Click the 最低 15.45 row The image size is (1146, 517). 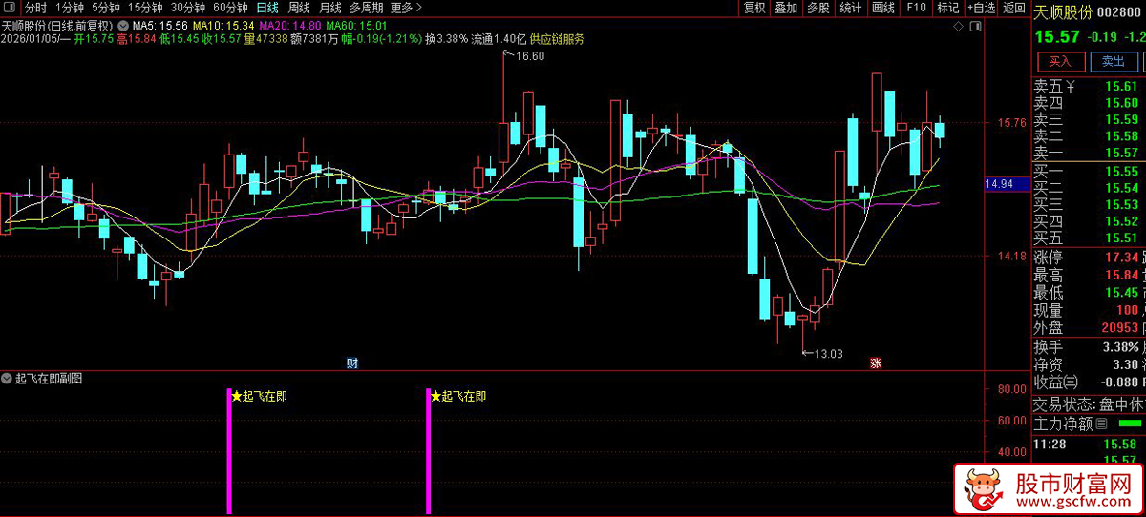pyautogui.click(x=1088, y=292)
